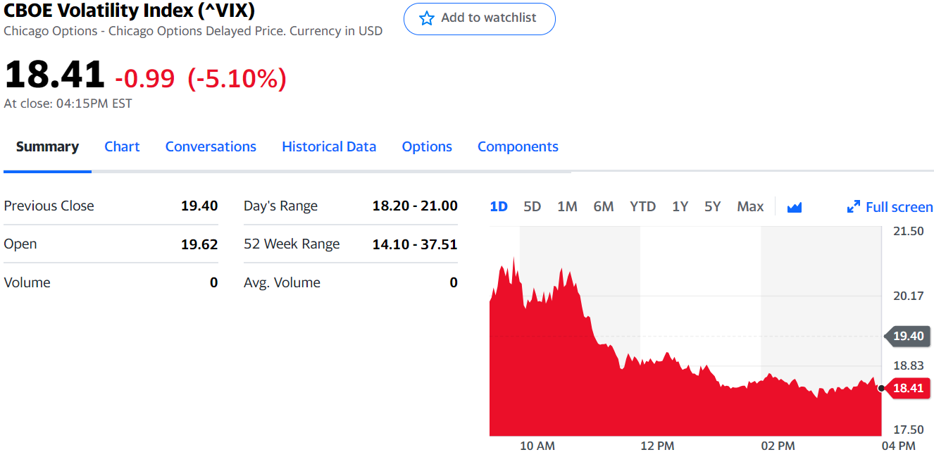This screenshot has height=457, width=934.
Task: Click the 18.83 y-axis label
Action: tap(909, 365)
